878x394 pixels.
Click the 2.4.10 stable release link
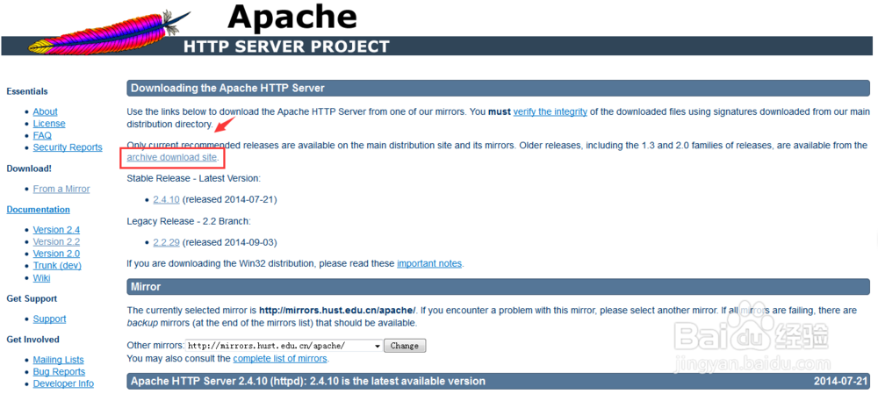(166, 198)
